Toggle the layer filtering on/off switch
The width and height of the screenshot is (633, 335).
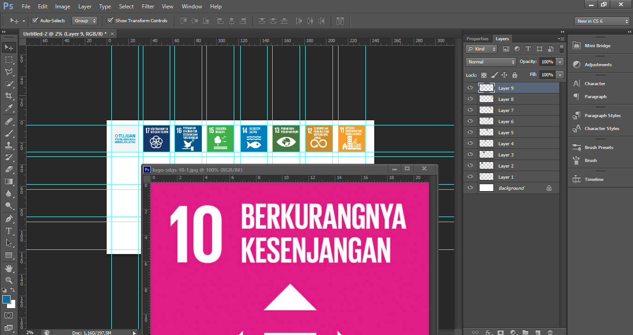coord(562,48)
